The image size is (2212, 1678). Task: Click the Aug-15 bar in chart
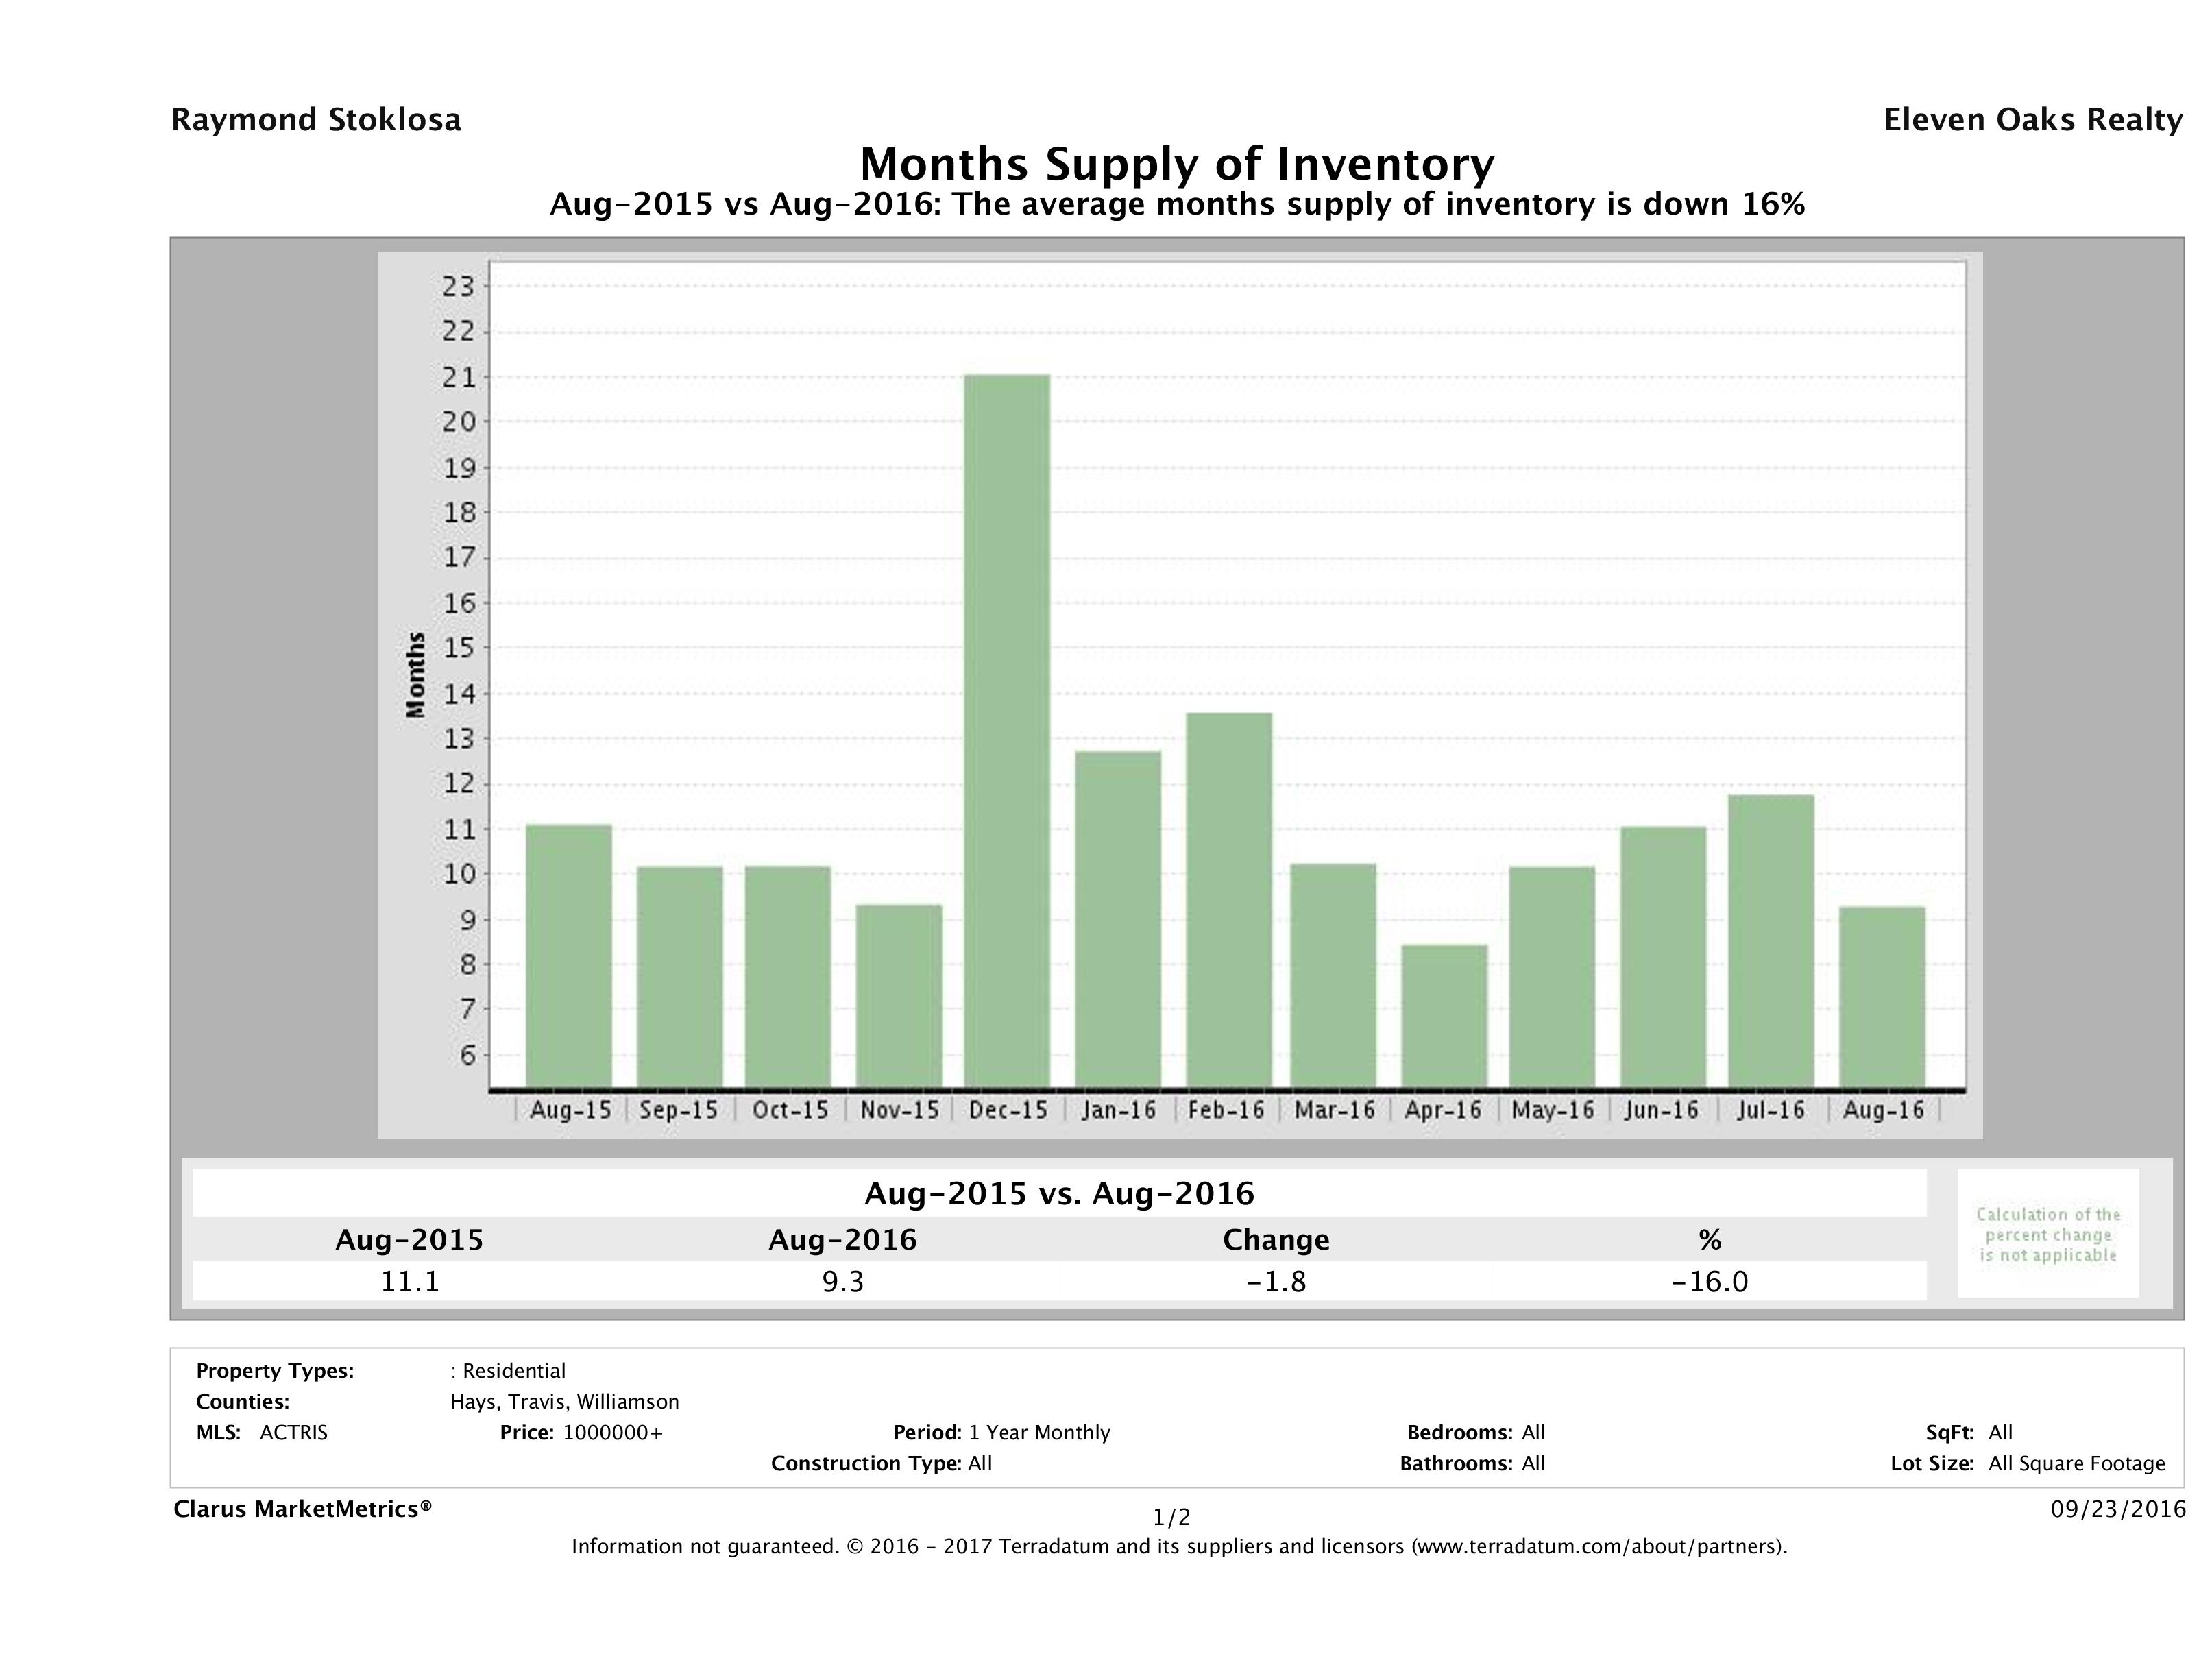(568, 955)
